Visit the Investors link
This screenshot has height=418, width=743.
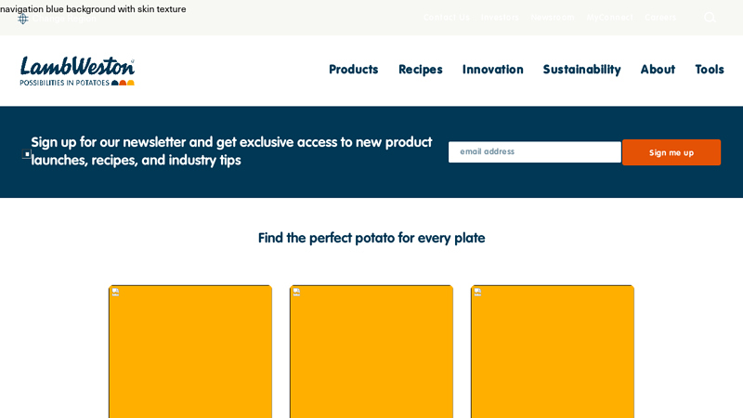tap(500, 18)
